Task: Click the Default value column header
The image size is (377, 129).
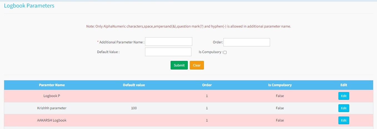Action: pyautogui.click(x=134, y=85)
